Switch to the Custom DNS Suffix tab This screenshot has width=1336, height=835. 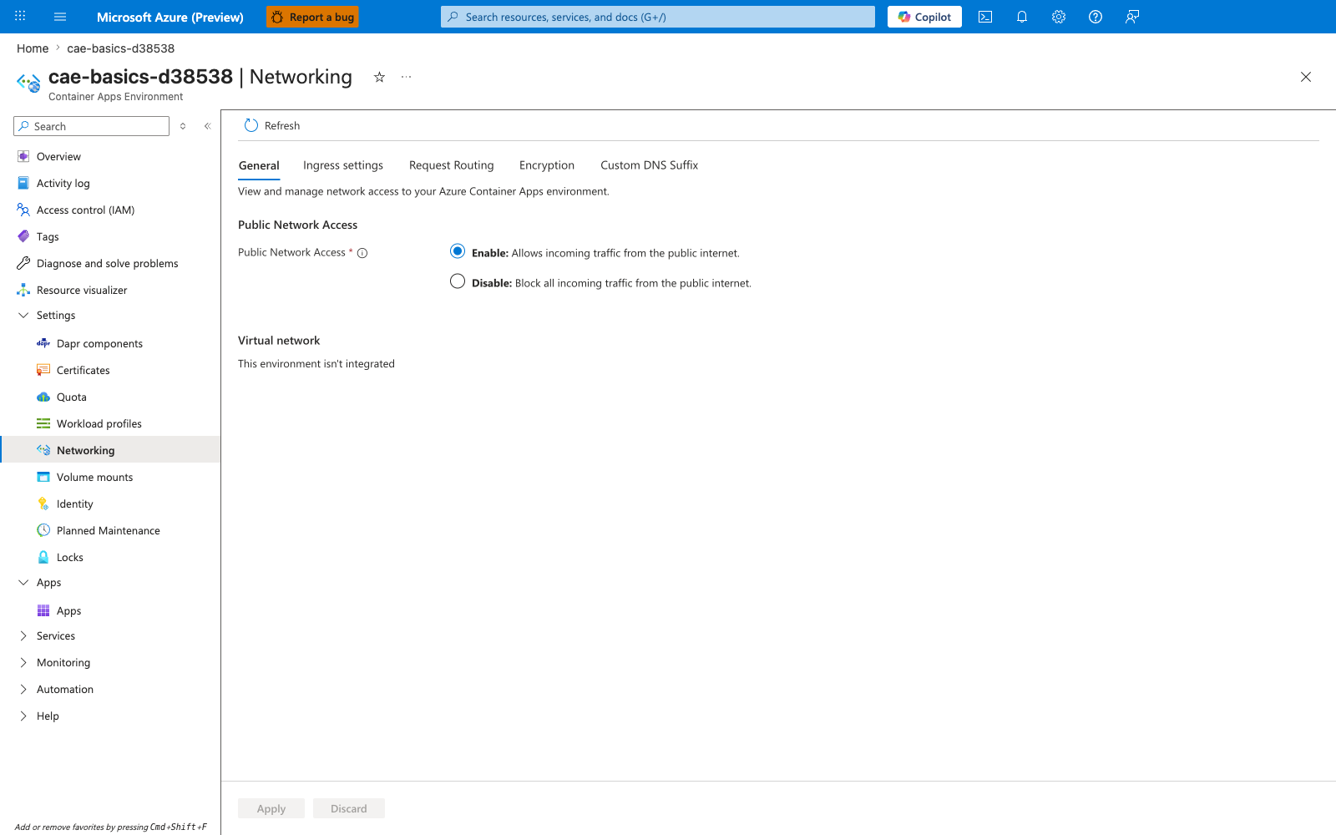pos(650,165)
